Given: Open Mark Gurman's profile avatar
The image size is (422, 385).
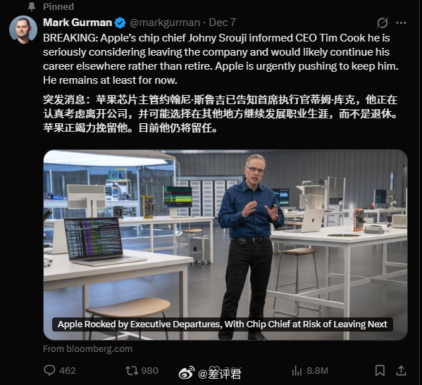Looking at the screenshot, I should (x=23, y=30).
